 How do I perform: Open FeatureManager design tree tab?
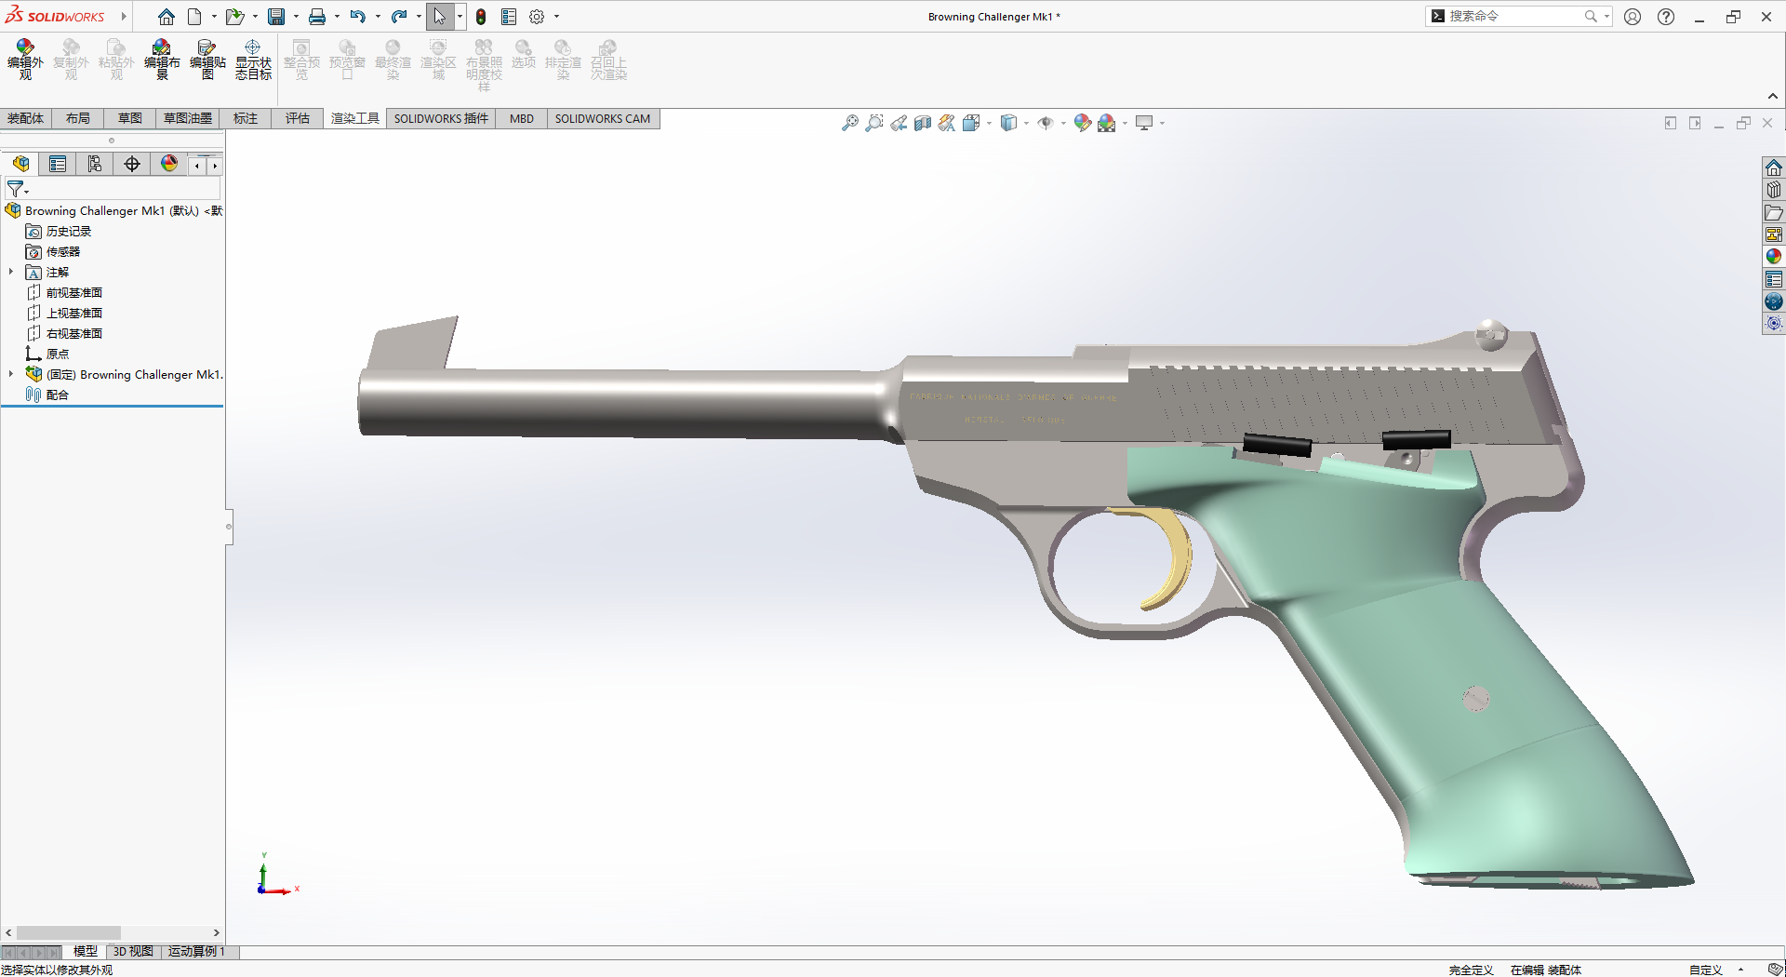click(x=20, y=165)
